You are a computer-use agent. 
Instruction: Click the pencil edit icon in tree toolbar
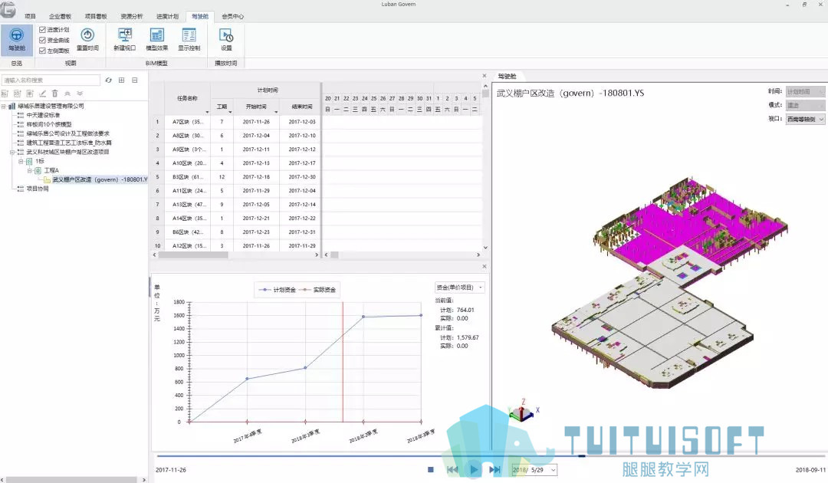tap(42, 94)
